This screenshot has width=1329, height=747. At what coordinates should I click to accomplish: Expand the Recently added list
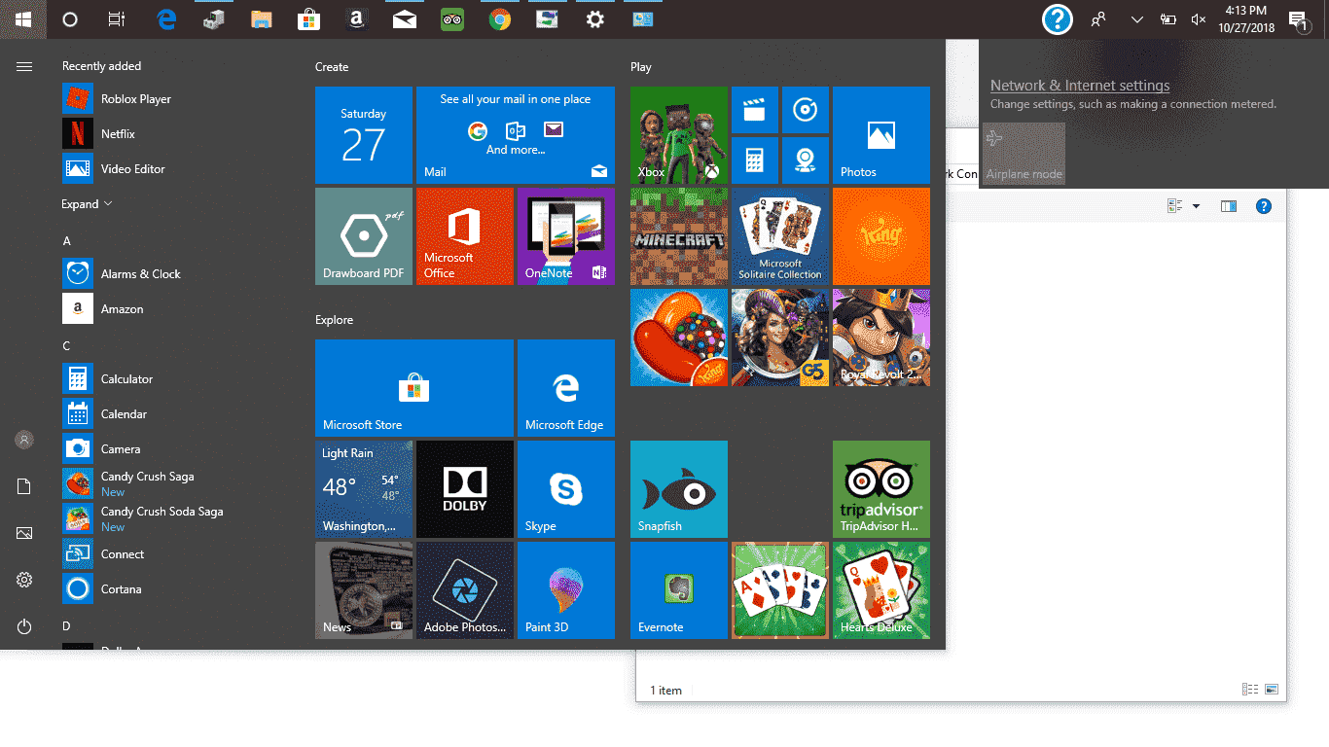click(88, 204)
